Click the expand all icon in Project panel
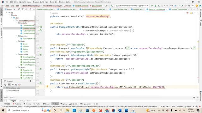 (x=22, y=9)
